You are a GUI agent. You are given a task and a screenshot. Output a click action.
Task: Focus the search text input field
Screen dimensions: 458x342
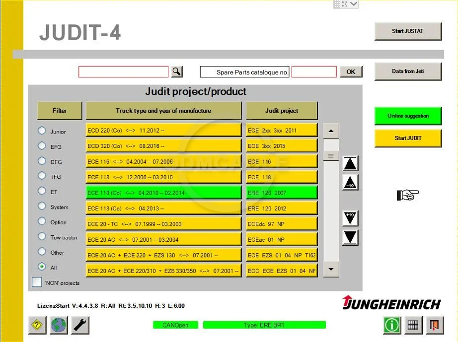[x=124, y=72]
